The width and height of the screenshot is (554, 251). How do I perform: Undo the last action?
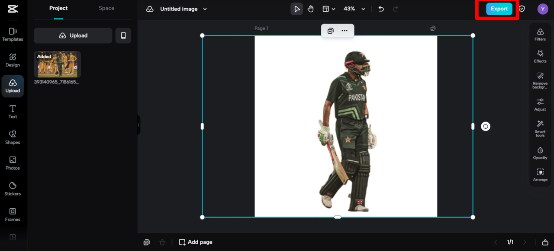381,9
